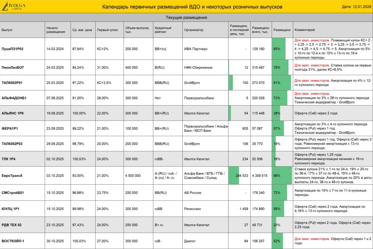
Task: Click start date 24.03.2025
Action: coord(55,67)
